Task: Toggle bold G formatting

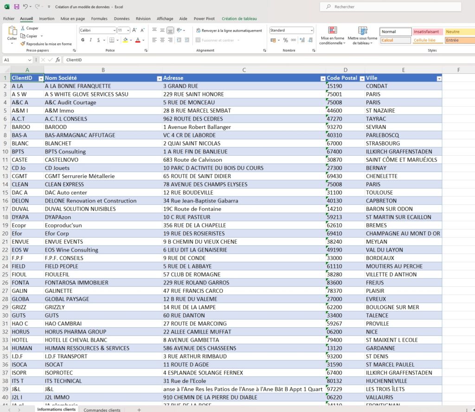Action: point(83,40)
